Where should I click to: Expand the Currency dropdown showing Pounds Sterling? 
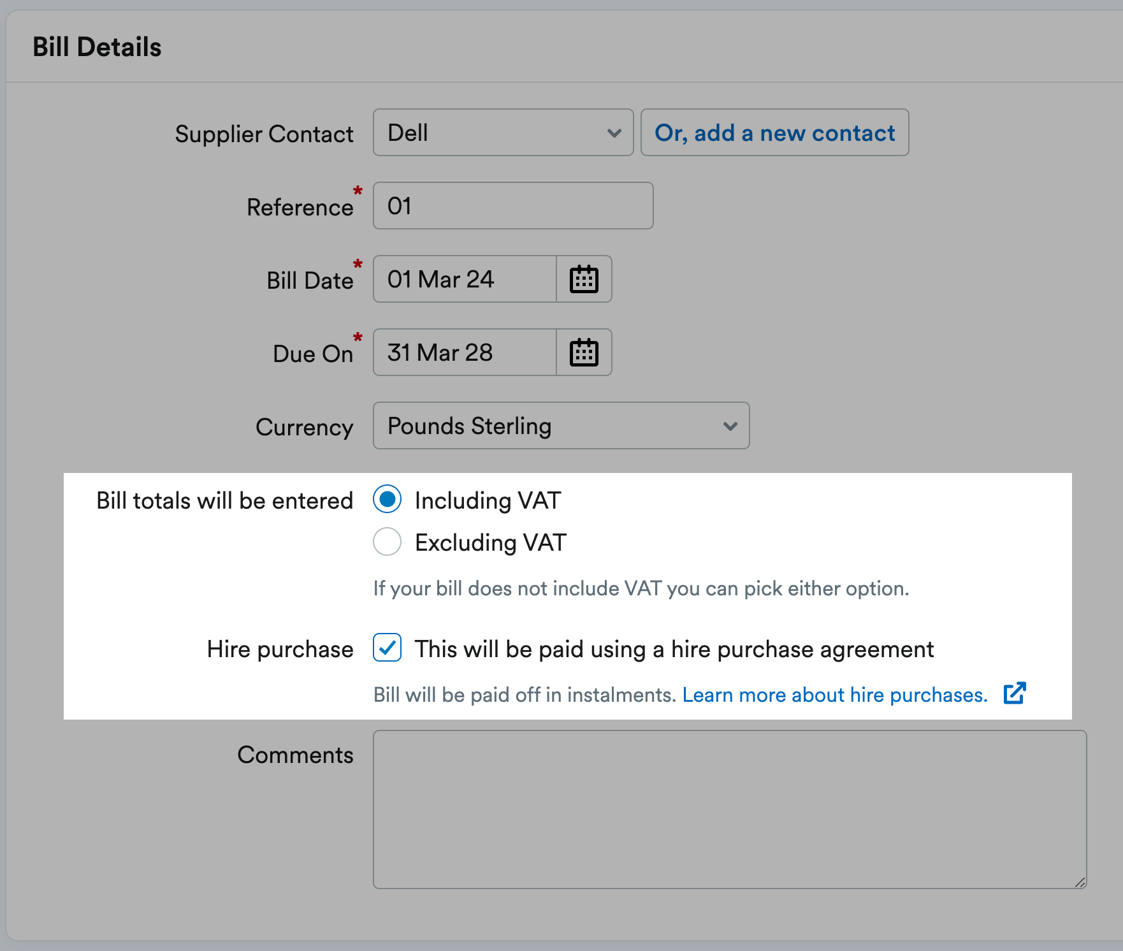pyautogui.click(x=561, y=426)
